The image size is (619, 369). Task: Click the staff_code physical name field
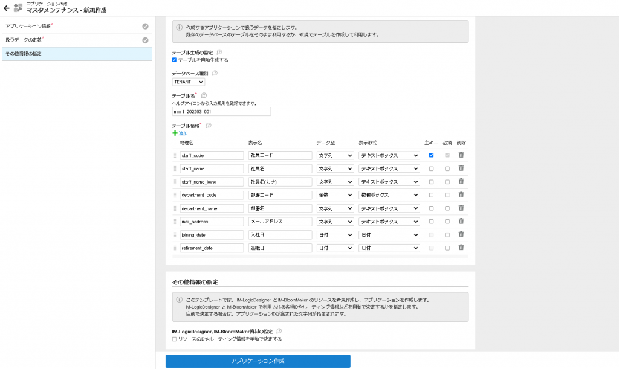(x=212, y=155)
